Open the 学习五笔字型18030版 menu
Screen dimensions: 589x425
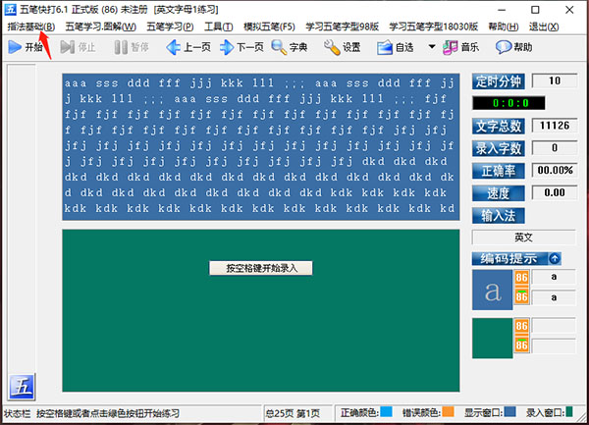point(434,27)
